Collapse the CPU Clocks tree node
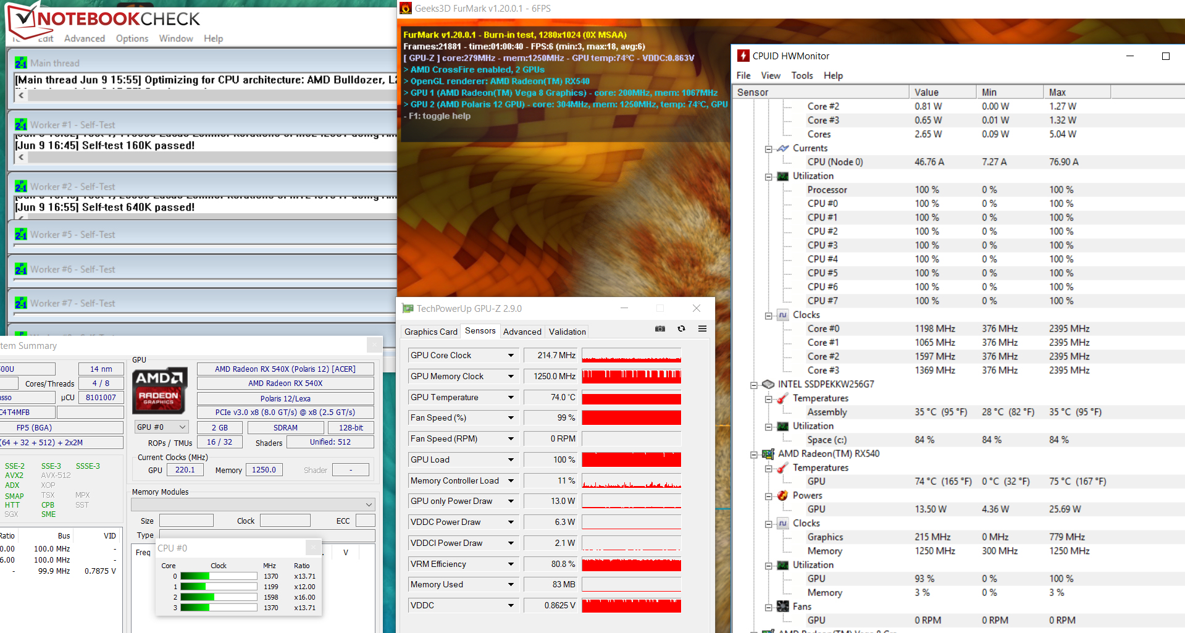This screenshot has width=1185, height=633. [x=768, y=316]
